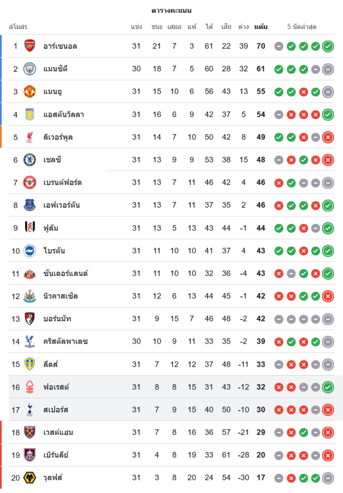Click the Arsenal club crest
343x493 pixels.
(x=30, y=46)
